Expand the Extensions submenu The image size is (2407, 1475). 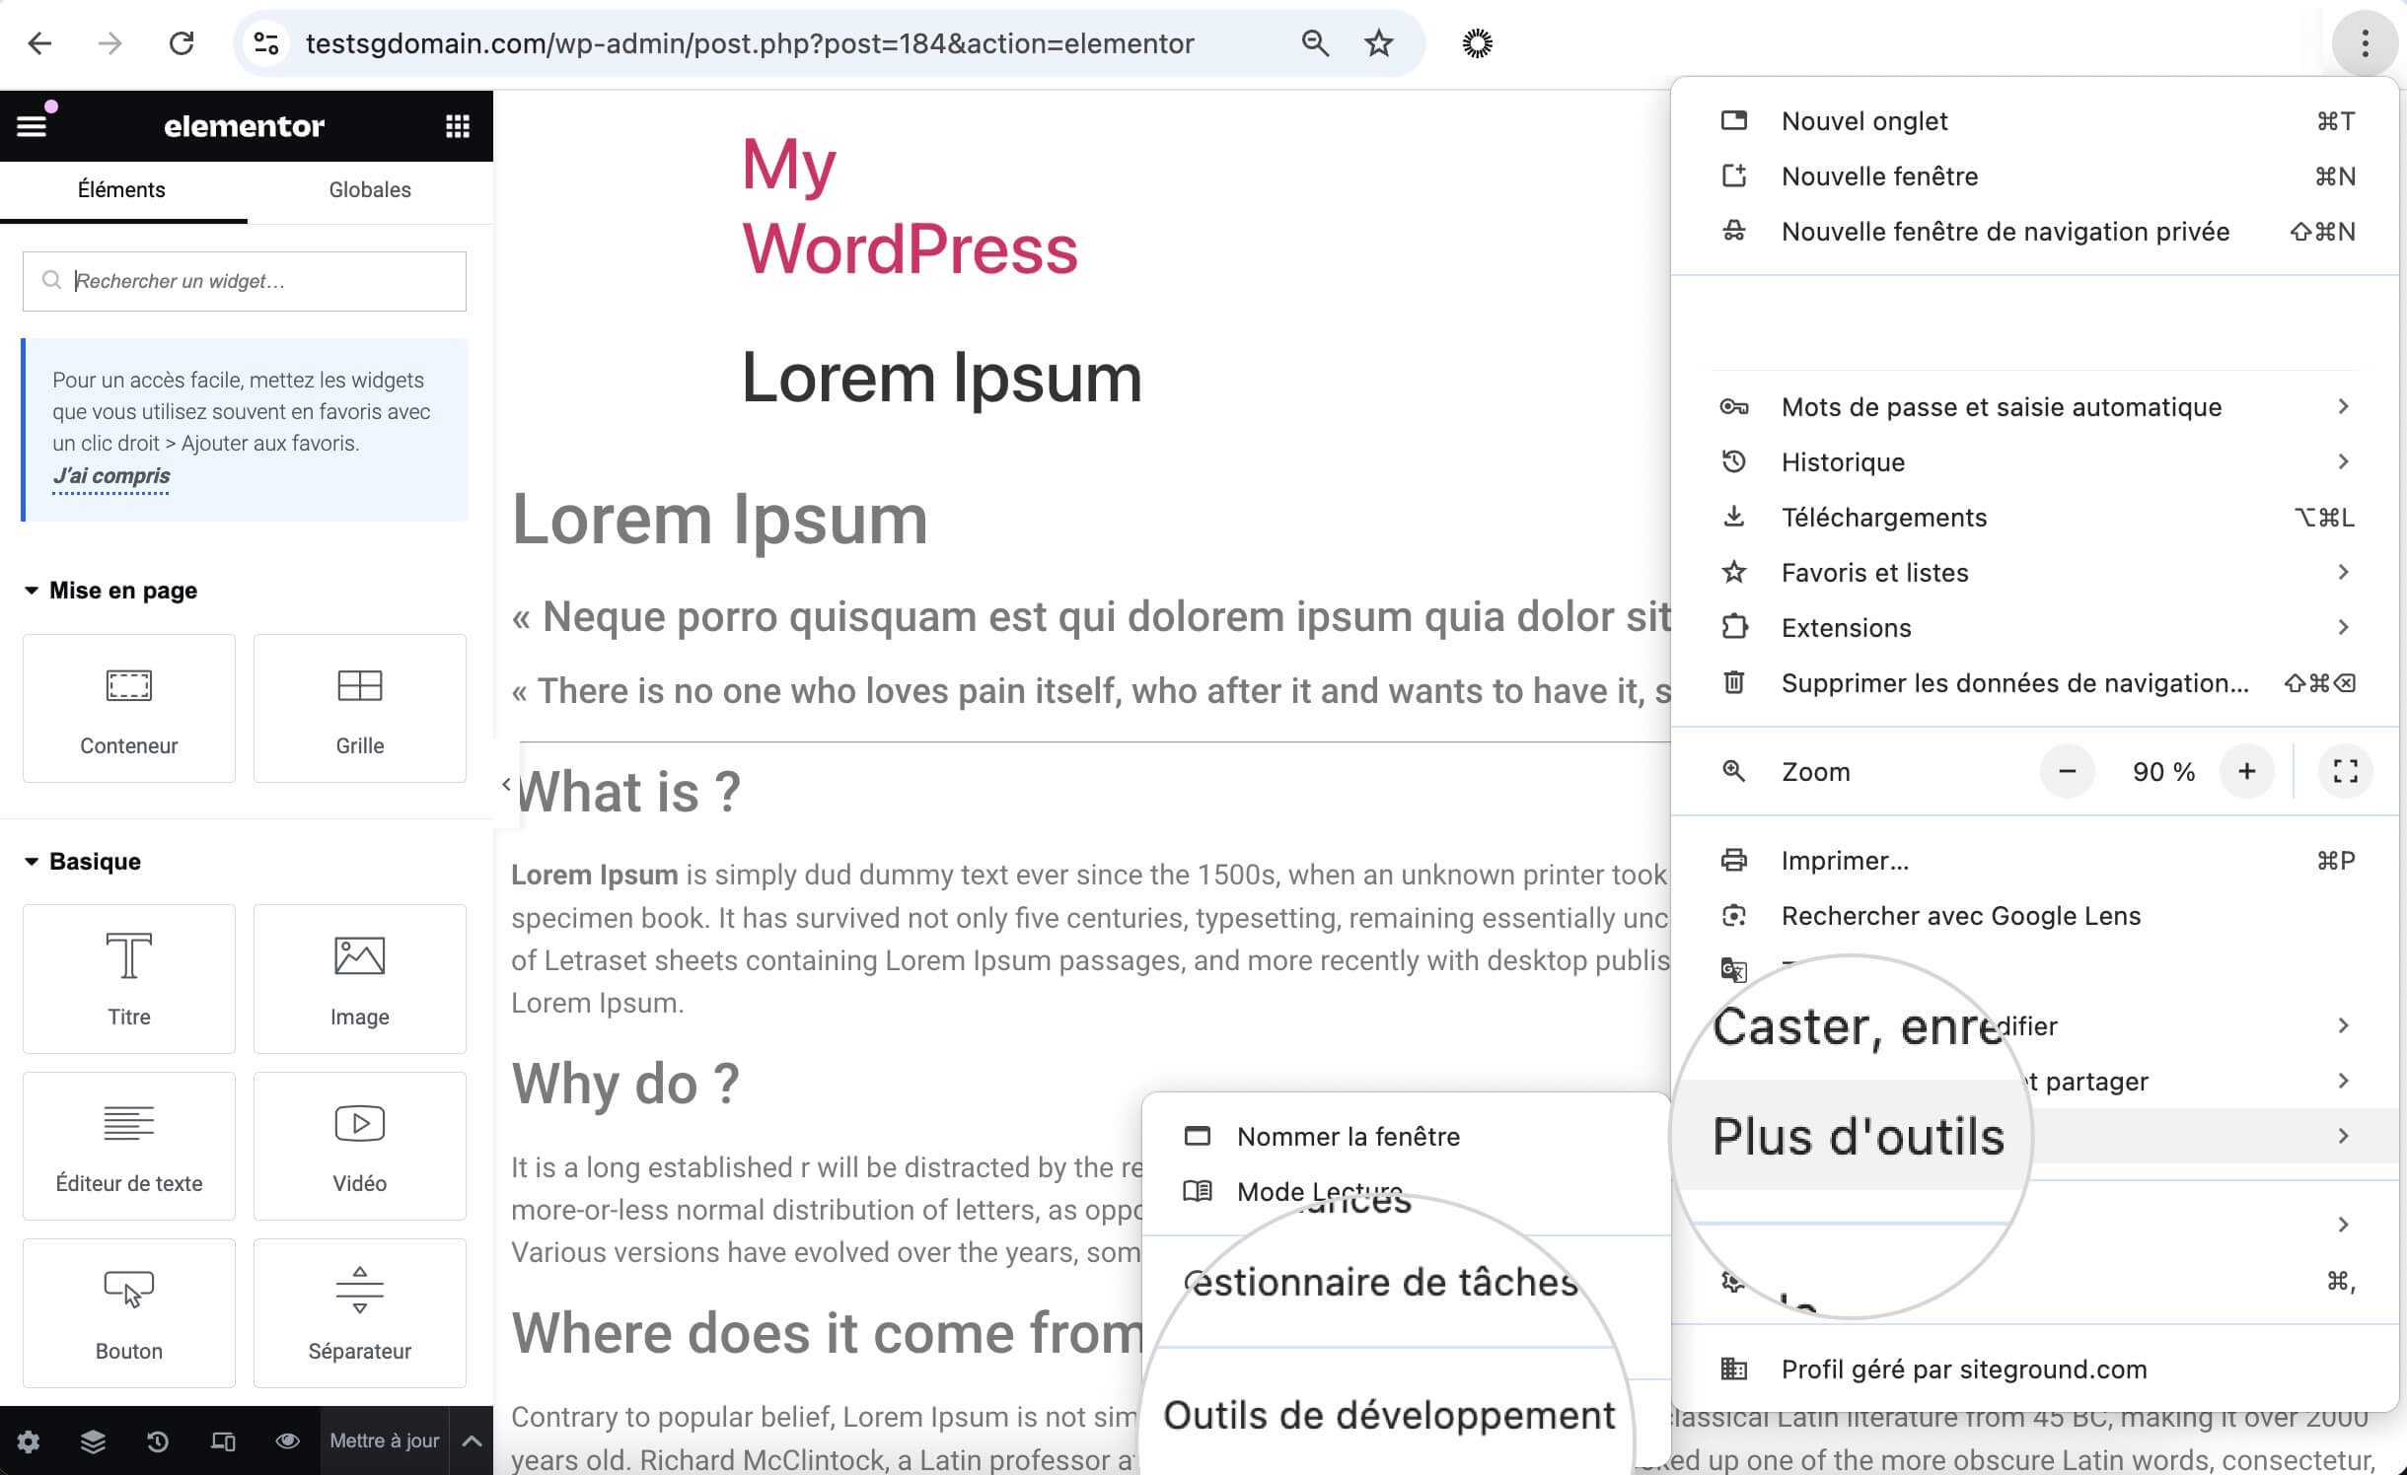(x=2035, y=628)
